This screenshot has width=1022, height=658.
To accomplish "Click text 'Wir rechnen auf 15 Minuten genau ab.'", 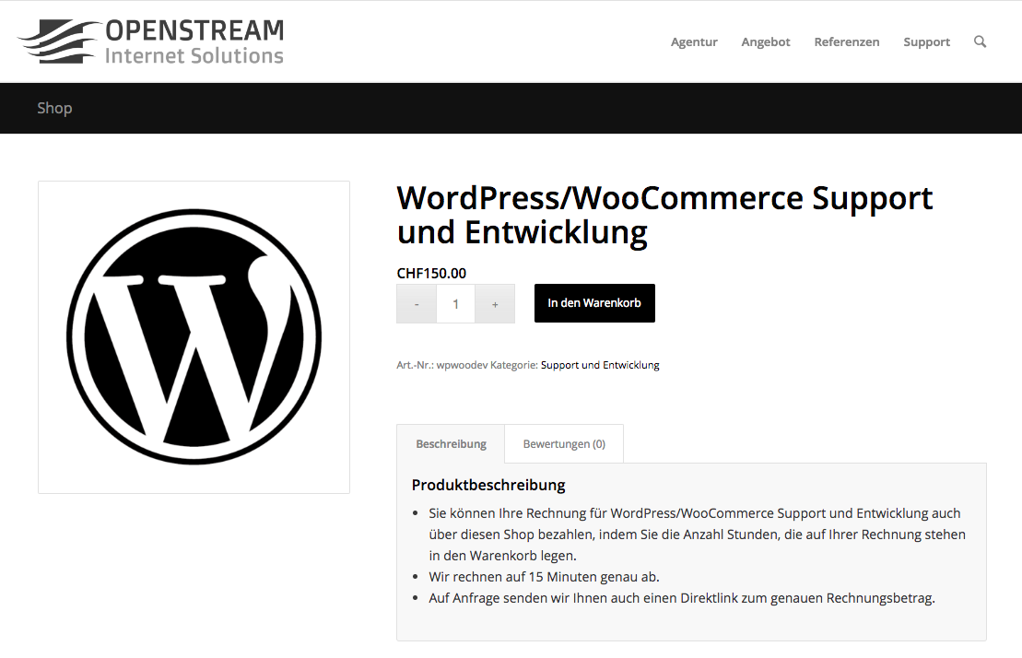I will pos(544,577).
